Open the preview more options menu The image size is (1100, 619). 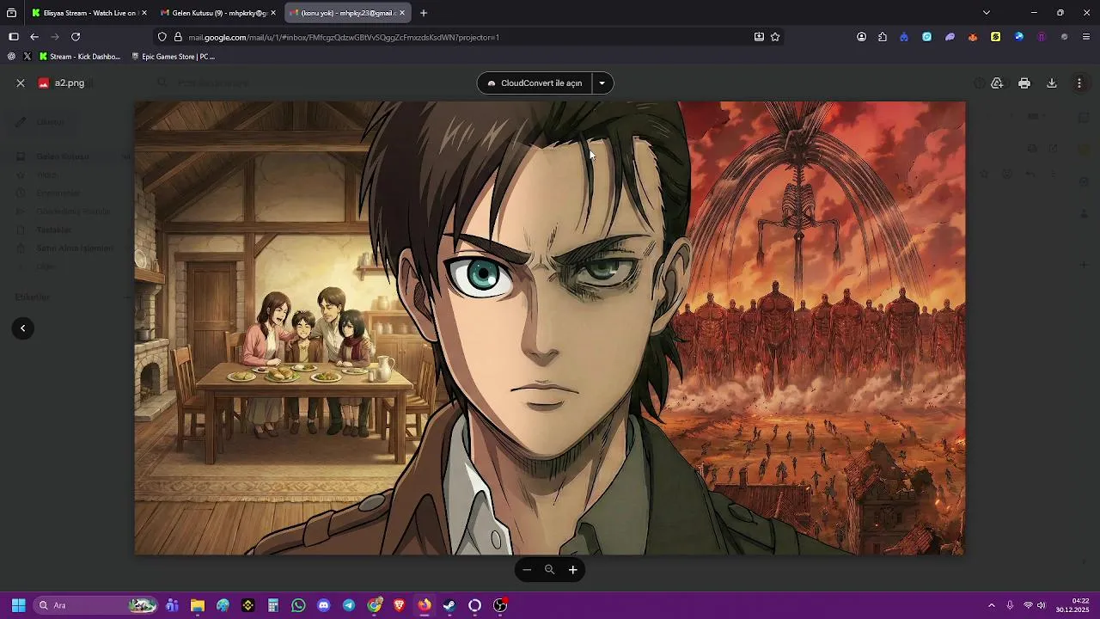(1079, 83)
